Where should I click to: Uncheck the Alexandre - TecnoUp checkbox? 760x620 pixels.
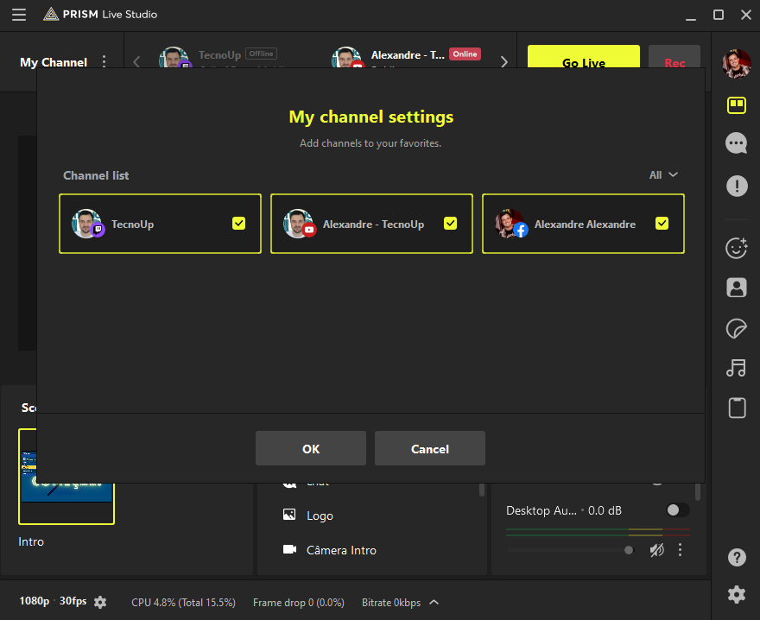[x=450, y=224]
